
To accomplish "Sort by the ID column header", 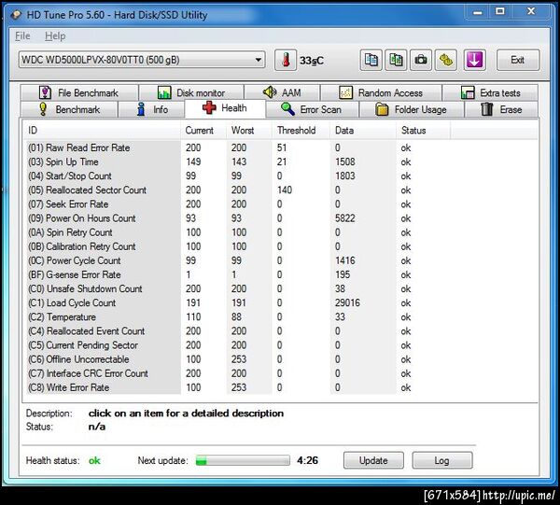I will click(102, 131).
